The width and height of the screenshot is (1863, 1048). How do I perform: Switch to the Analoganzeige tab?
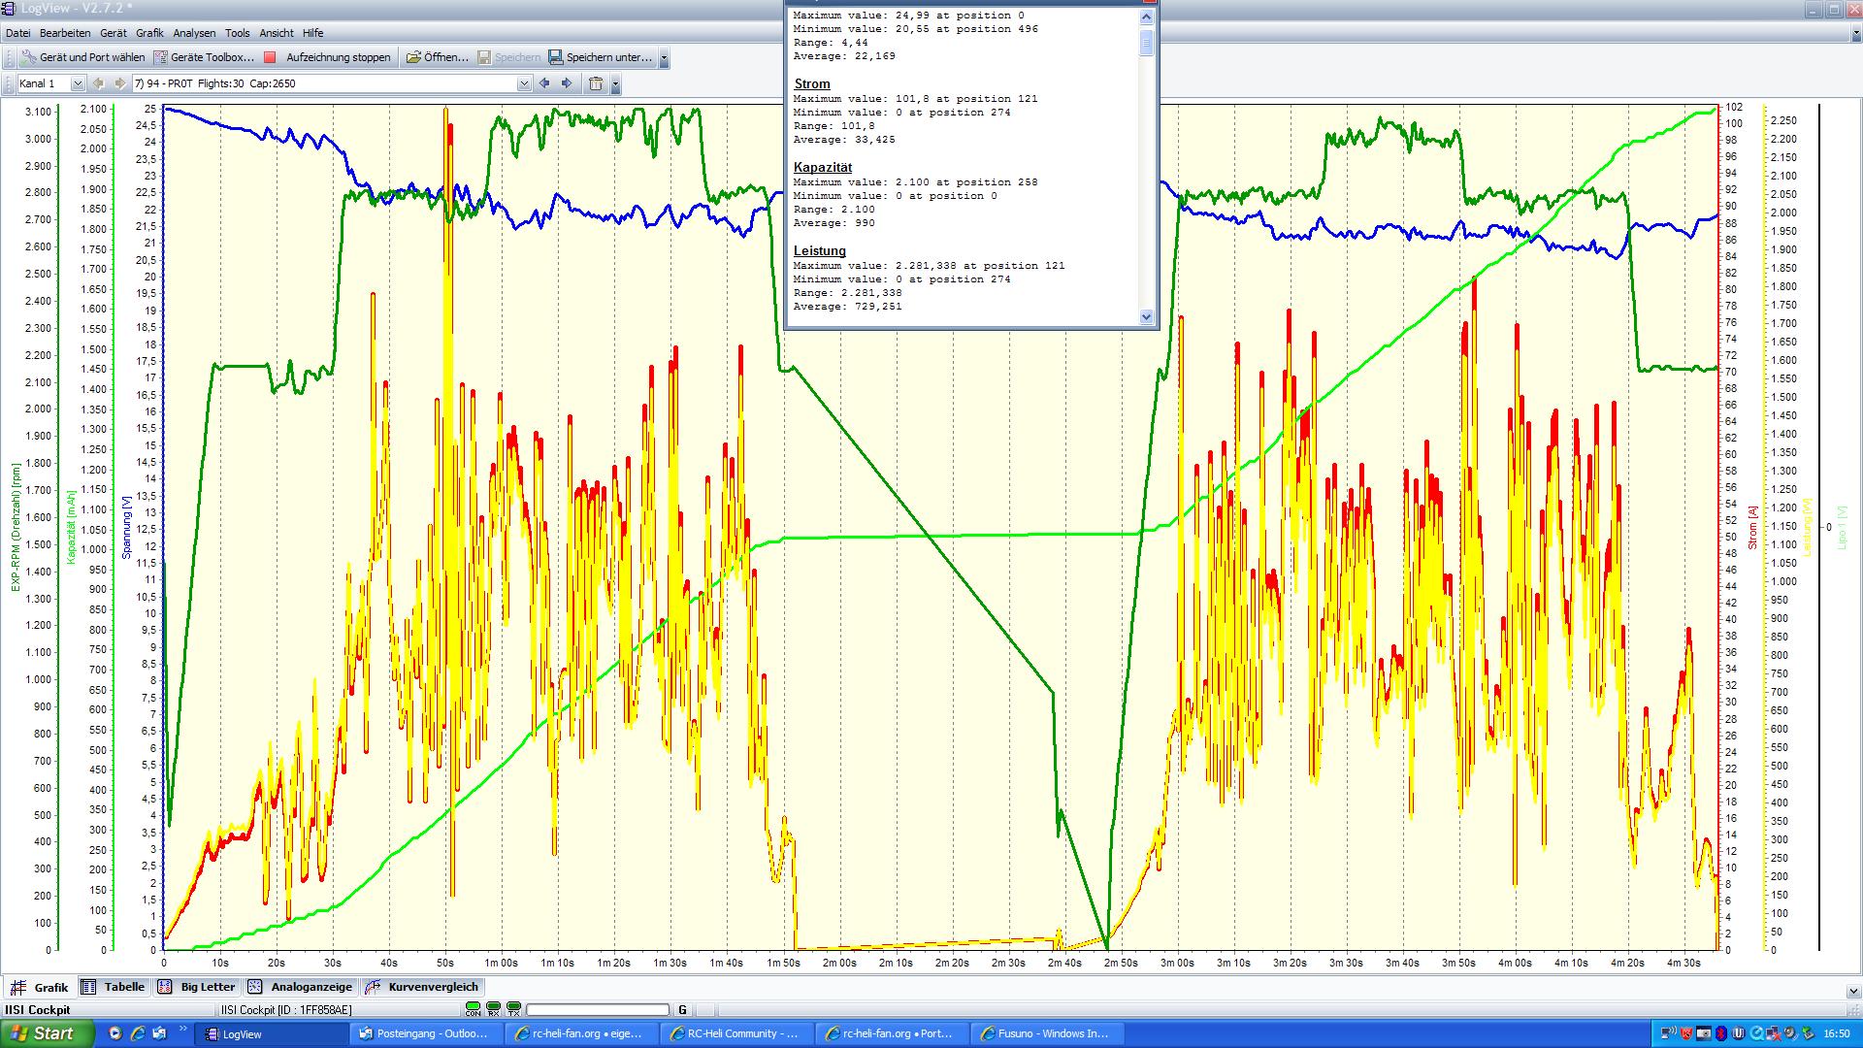click(x=300, y=987)
